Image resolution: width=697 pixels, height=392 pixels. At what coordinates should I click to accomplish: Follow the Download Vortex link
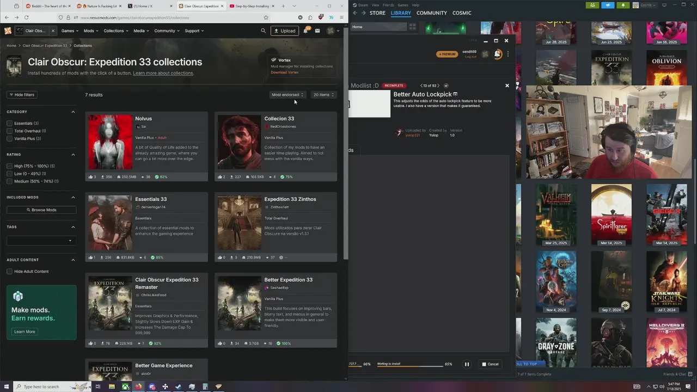pyautogui.click(x=285, y=72)
